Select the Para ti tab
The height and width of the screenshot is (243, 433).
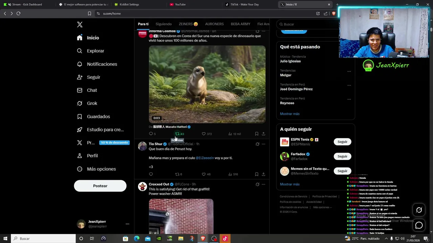143,24
